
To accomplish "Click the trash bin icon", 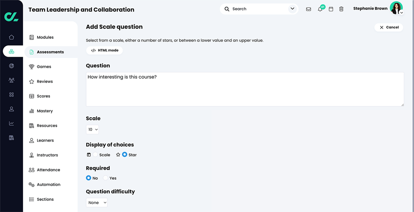I will click(x=341, y=9).
